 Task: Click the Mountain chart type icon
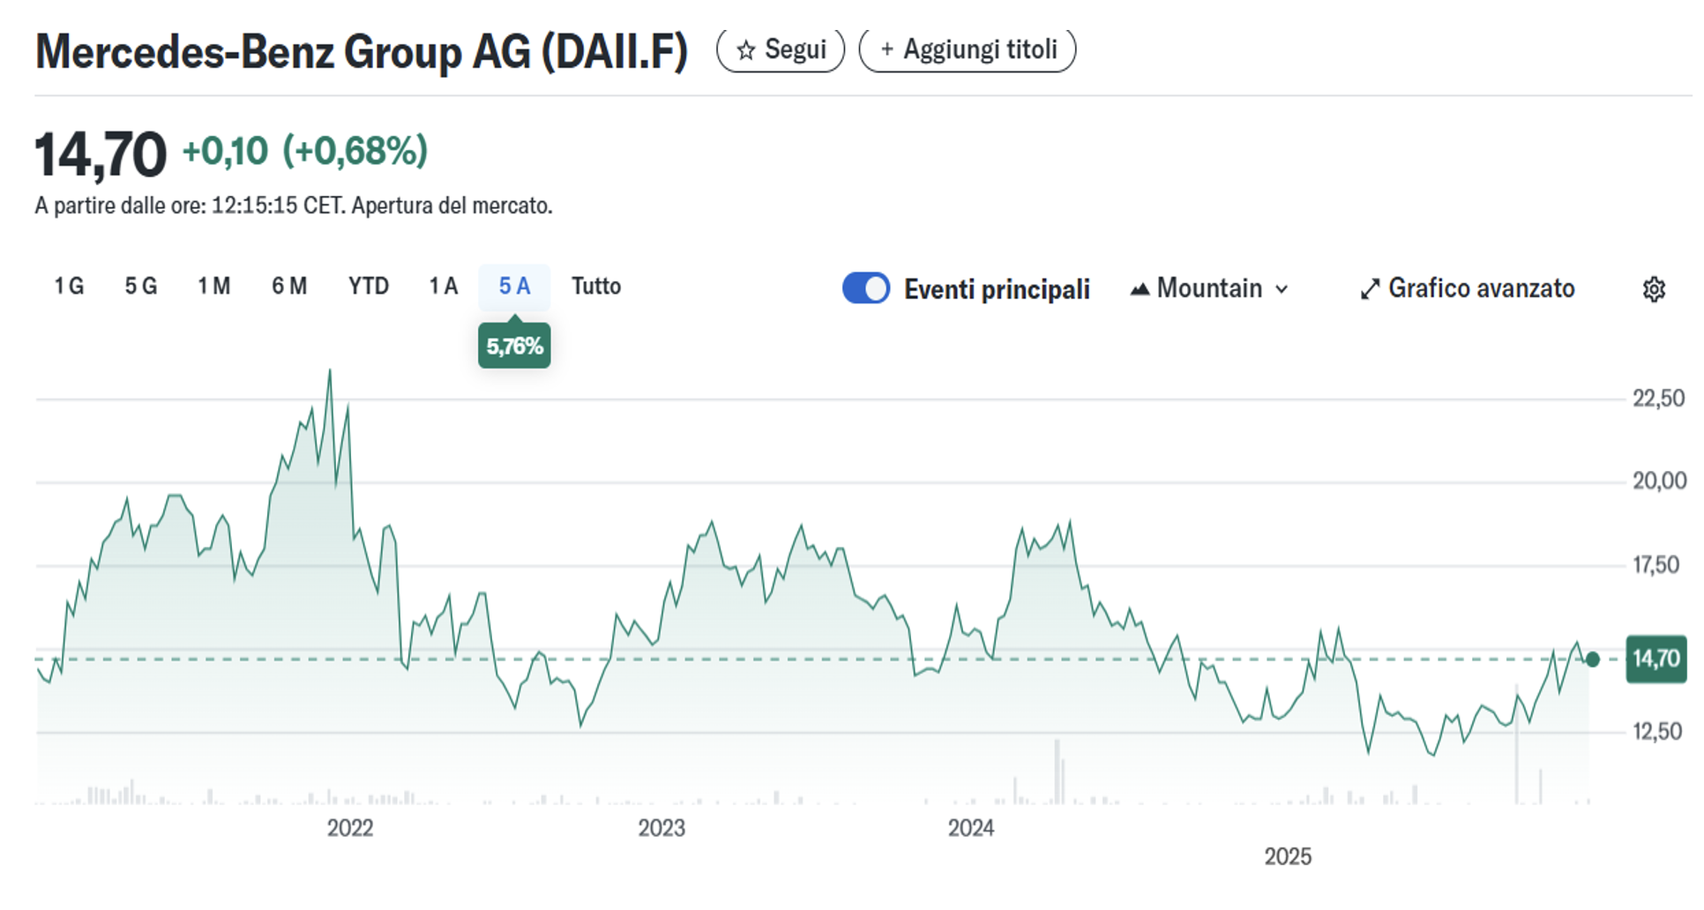point(1140,289)
